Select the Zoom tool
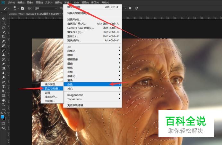Image resolution: width=222 pixels, height=145 pixels. (3, 105)
